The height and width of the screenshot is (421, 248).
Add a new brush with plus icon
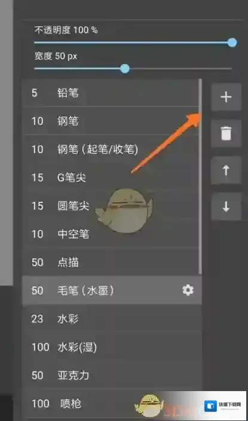tap(226, 97)
